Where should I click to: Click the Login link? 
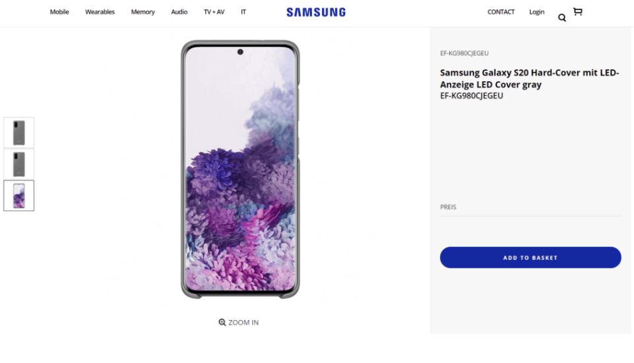(536, 12)
